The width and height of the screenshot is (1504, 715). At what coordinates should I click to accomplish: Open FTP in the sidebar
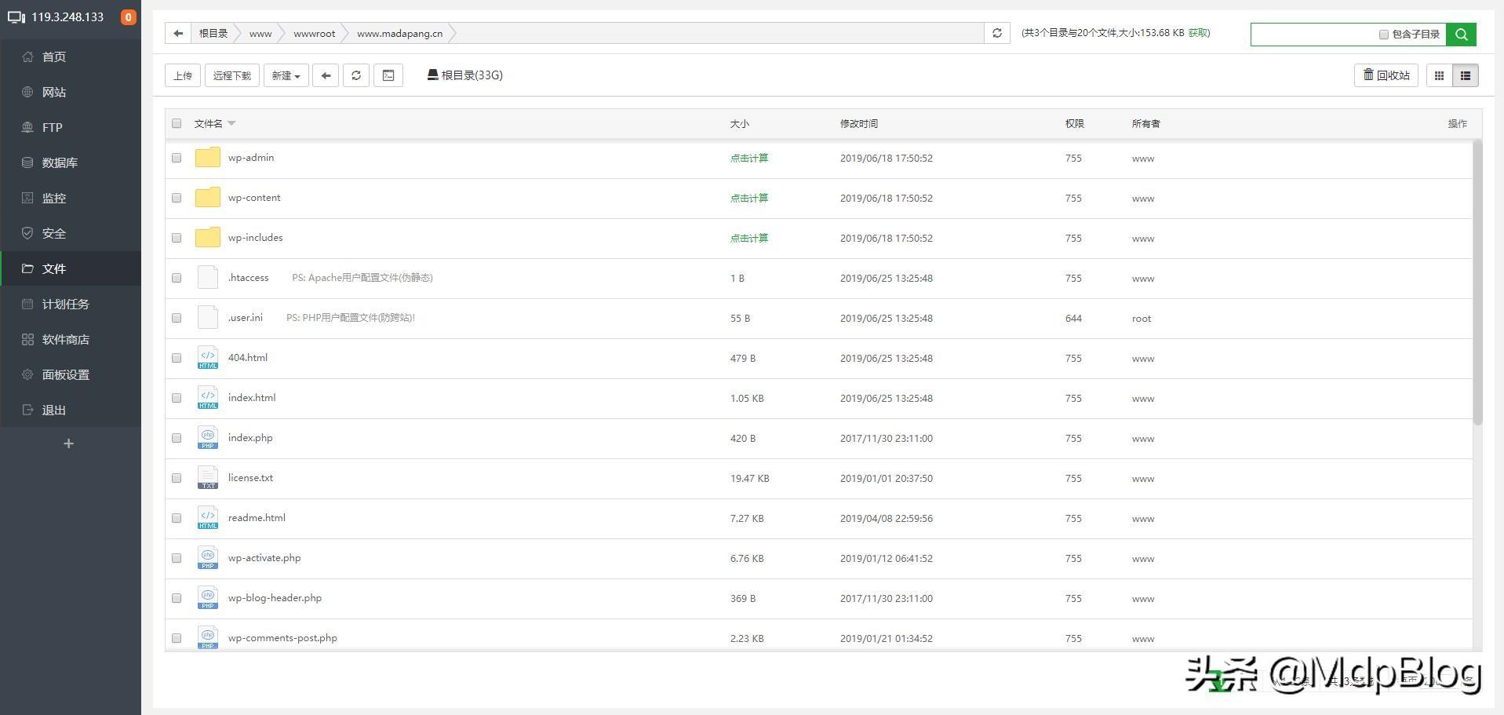click(x=71, y=127)
